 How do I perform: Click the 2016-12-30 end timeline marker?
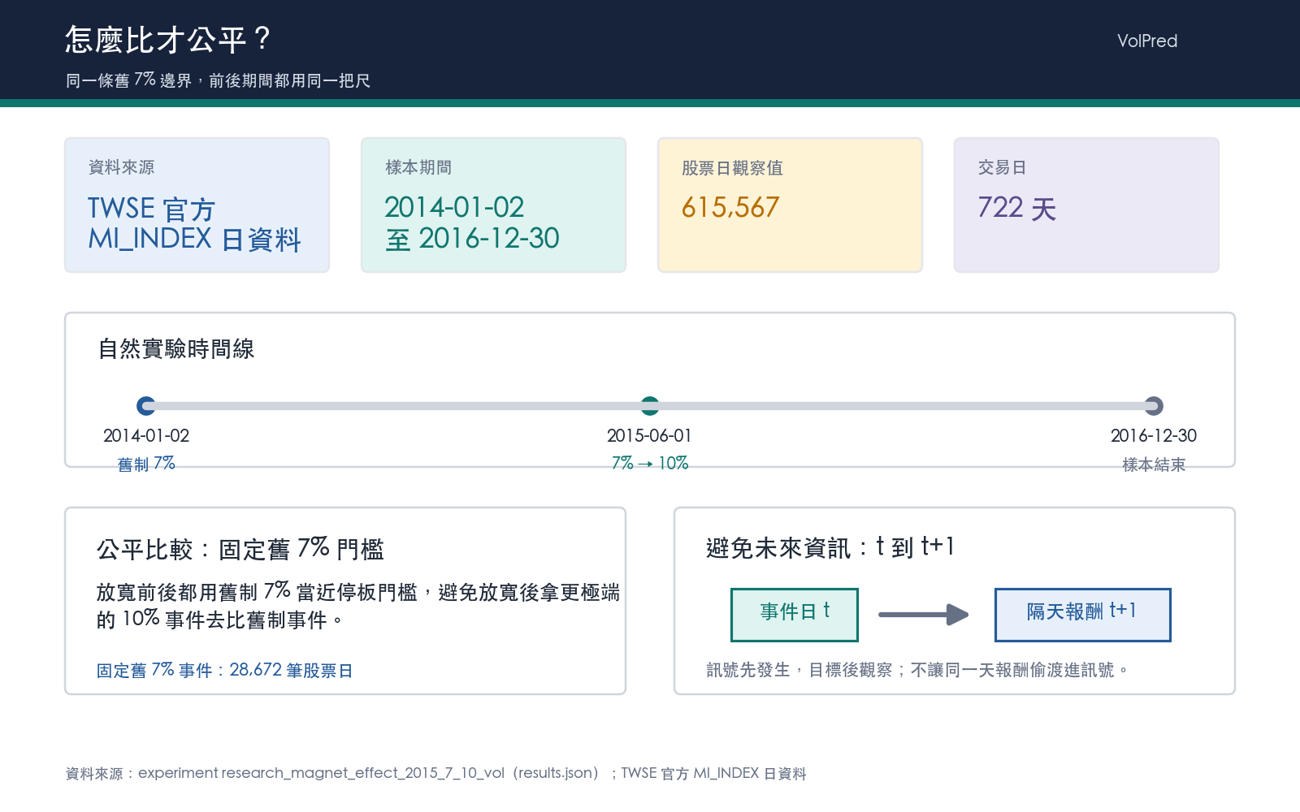point(1154,406)
